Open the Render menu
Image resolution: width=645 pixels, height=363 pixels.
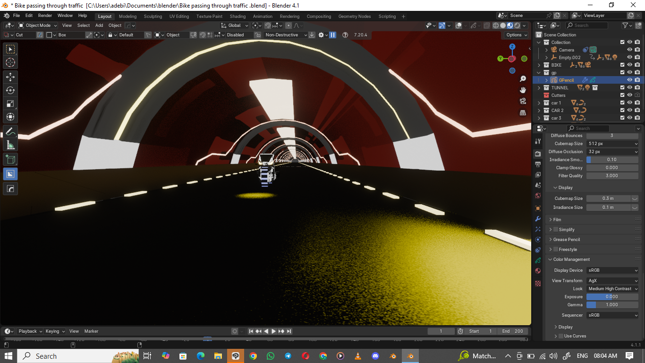point(45,16)
